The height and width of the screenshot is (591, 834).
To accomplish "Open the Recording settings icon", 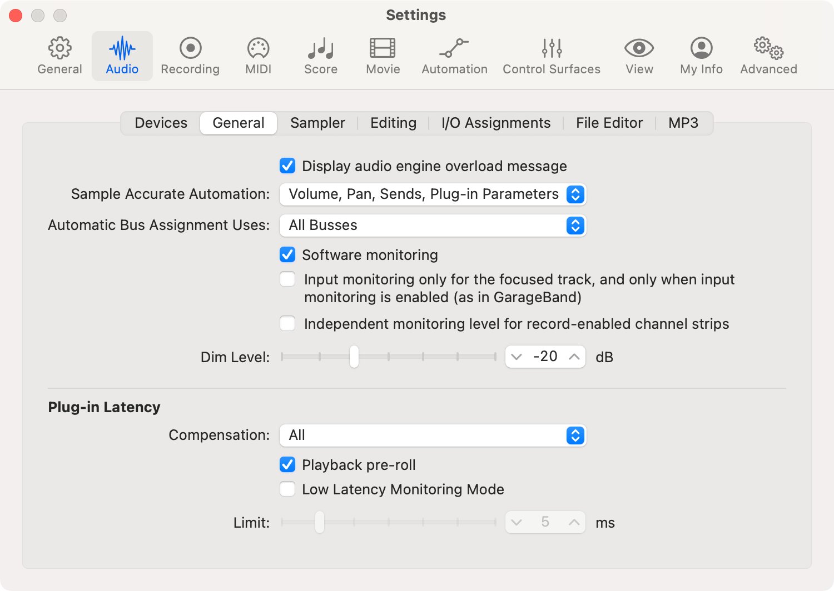I will [x=190, y=54].
